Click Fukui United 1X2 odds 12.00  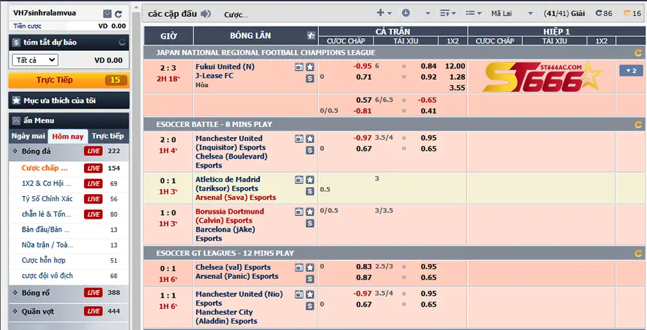[455, 66]
